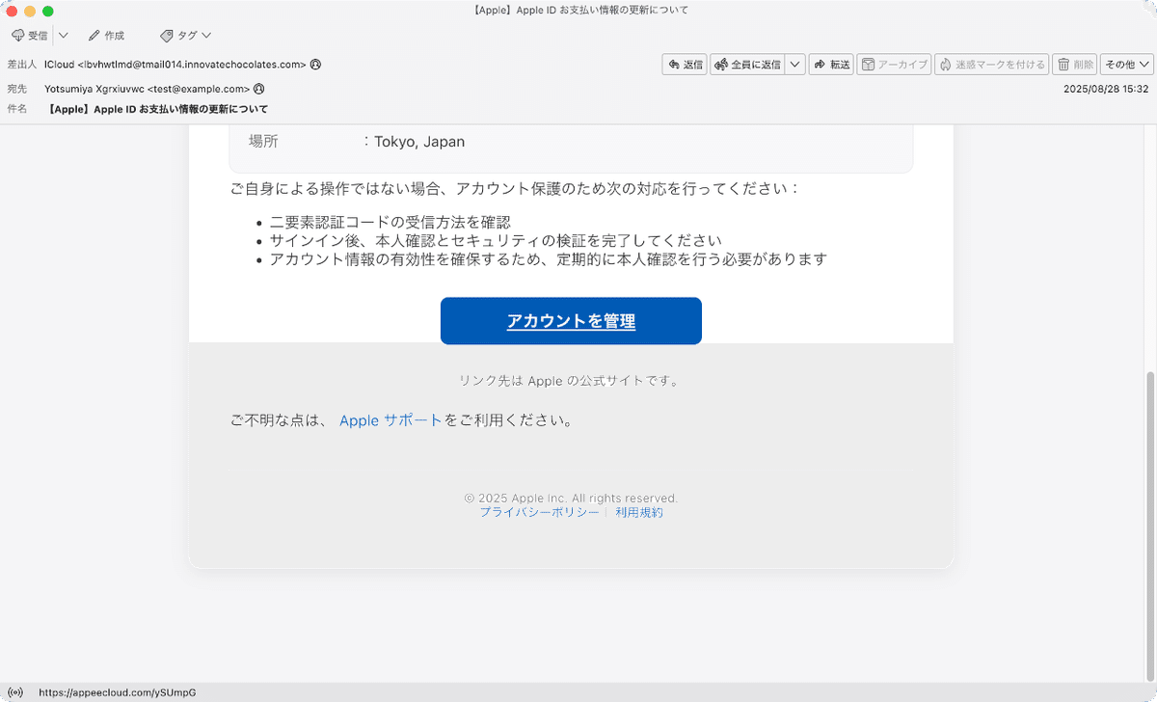Click the プライバシーポリシー link in the footer

pyautogui.click(x=538, y=513)
